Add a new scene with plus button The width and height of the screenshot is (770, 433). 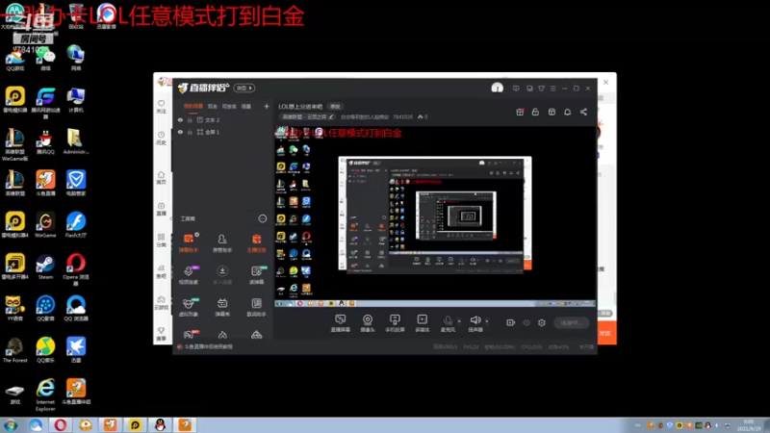coord(267,106)
